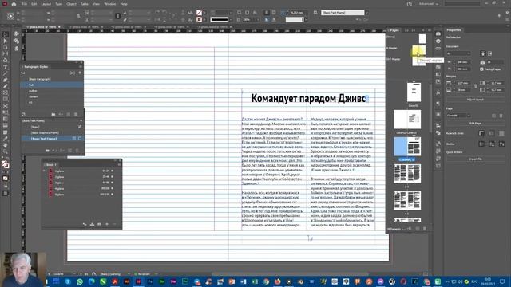The image size is (511, 287).
Task: Toggle Show Guides icon in Guides section
Action: click(481, 143)
